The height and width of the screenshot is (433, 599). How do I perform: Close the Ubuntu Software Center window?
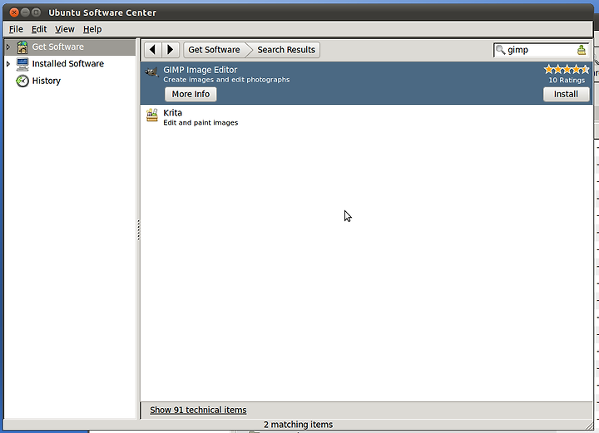14,12
